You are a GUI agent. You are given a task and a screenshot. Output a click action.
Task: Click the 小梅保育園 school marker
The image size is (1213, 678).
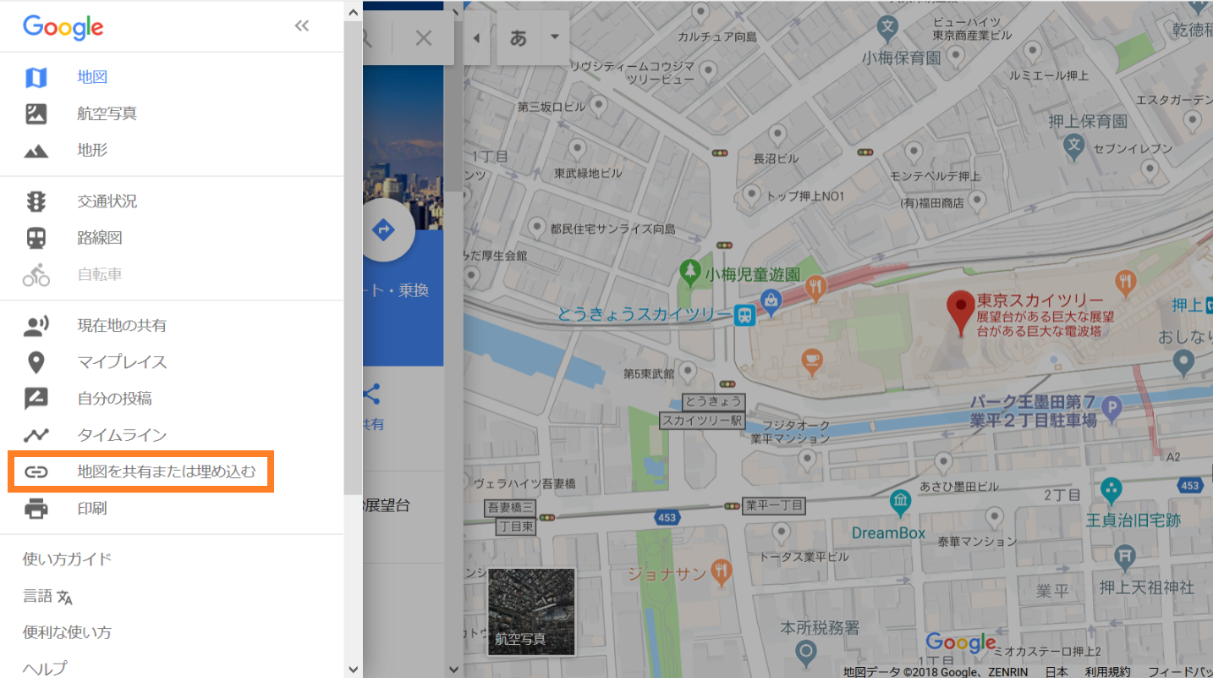(x=887, y=28)
